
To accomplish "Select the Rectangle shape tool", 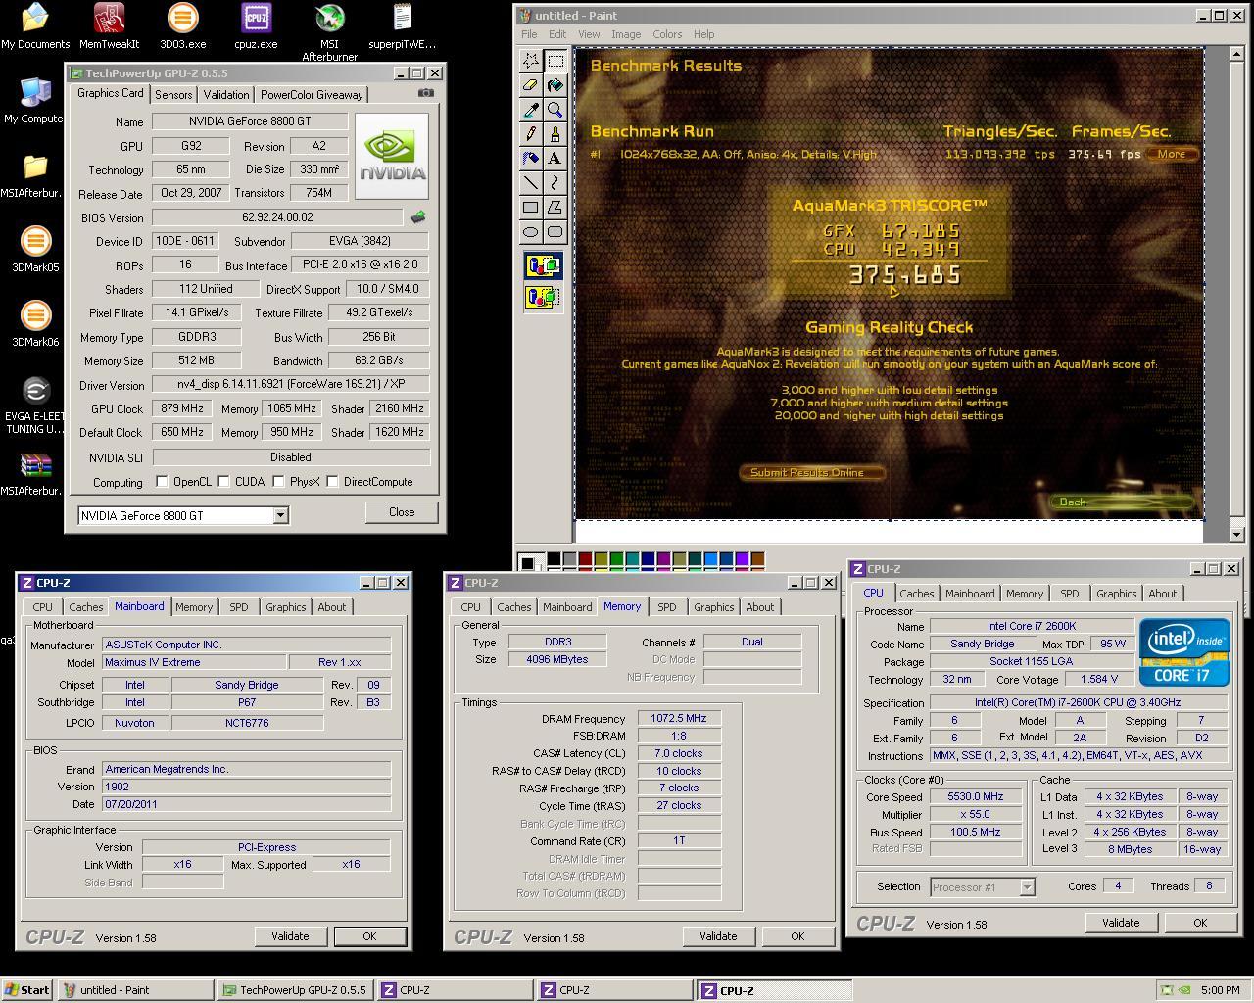I will coord(530,208).
